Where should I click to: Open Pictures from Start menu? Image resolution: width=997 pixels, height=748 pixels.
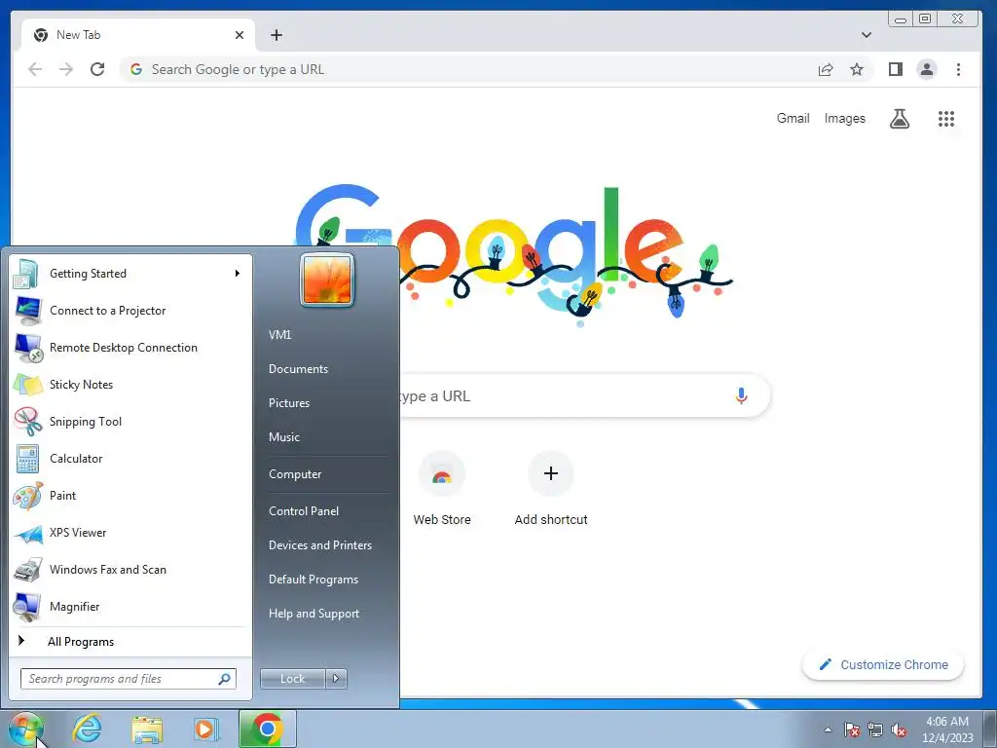click(288, 402)
